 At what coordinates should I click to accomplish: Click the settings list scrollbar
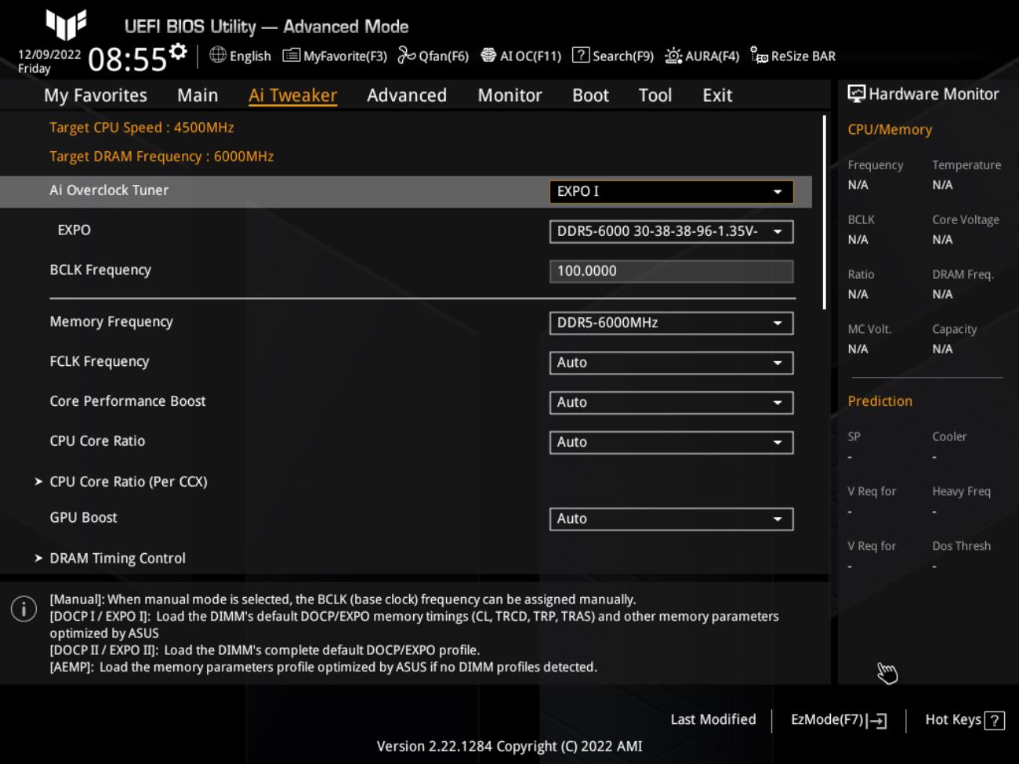[825, 212]
